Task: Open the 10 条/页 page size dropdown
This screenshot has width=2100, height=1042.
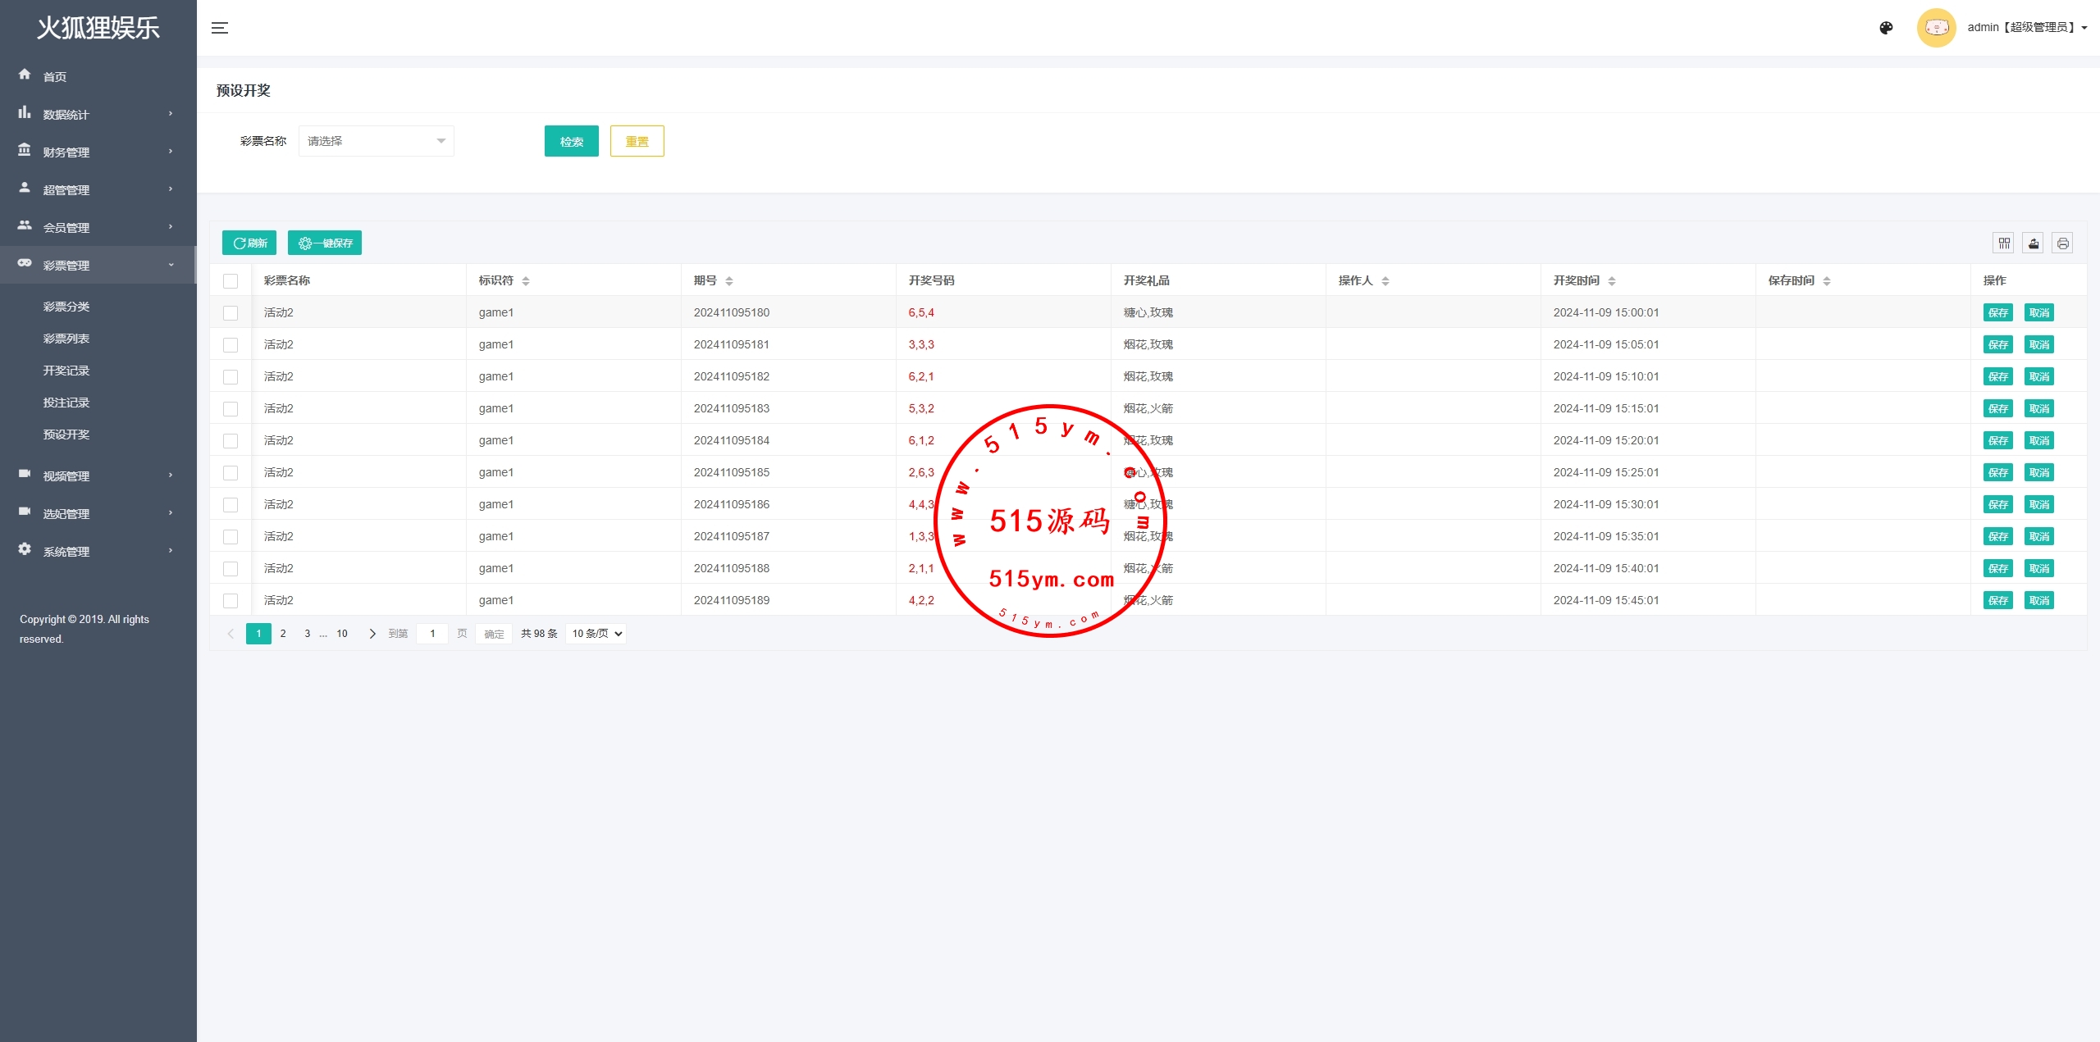Action: (x=596, y=634)
